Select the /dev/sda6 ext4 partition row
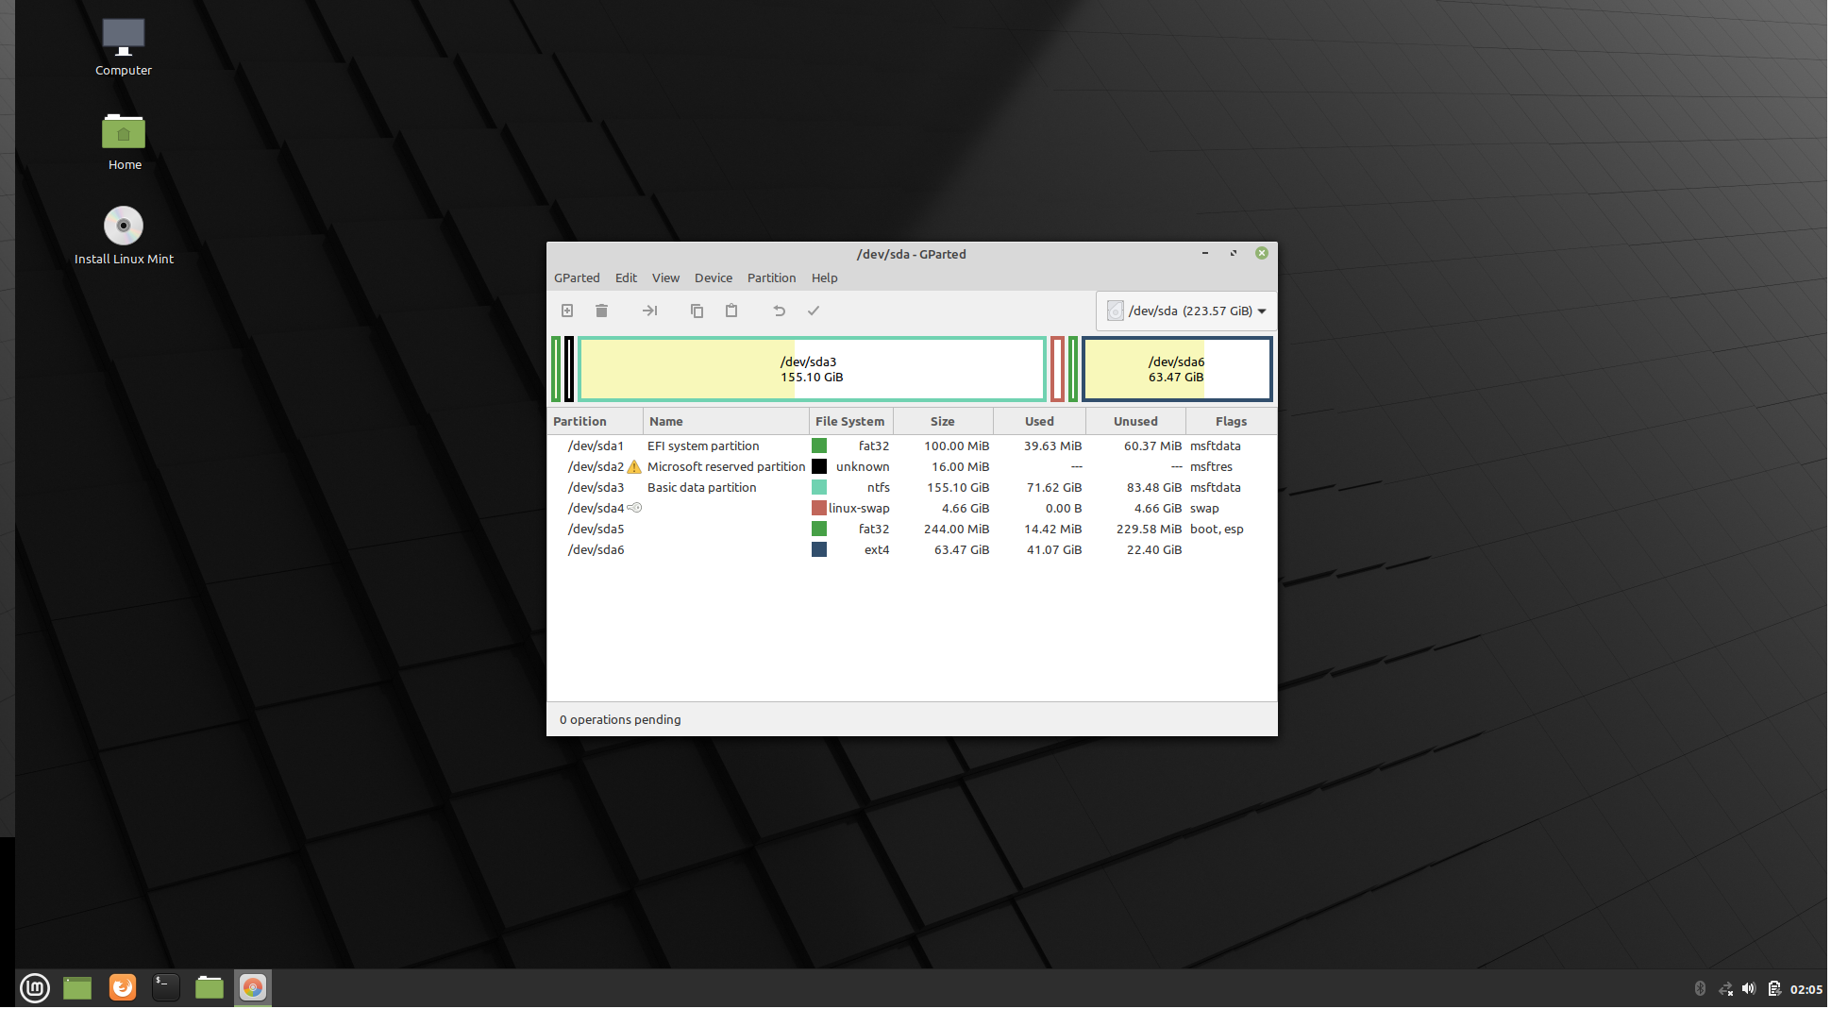1831x1009 pixels. click(x=596, y=550)
